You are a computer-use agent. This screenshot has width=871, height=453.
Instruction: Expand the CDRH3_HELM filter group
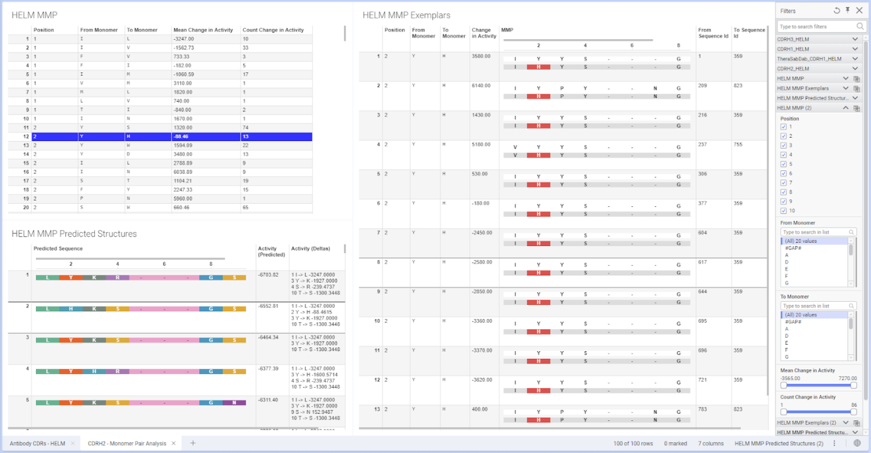(855, 39)
